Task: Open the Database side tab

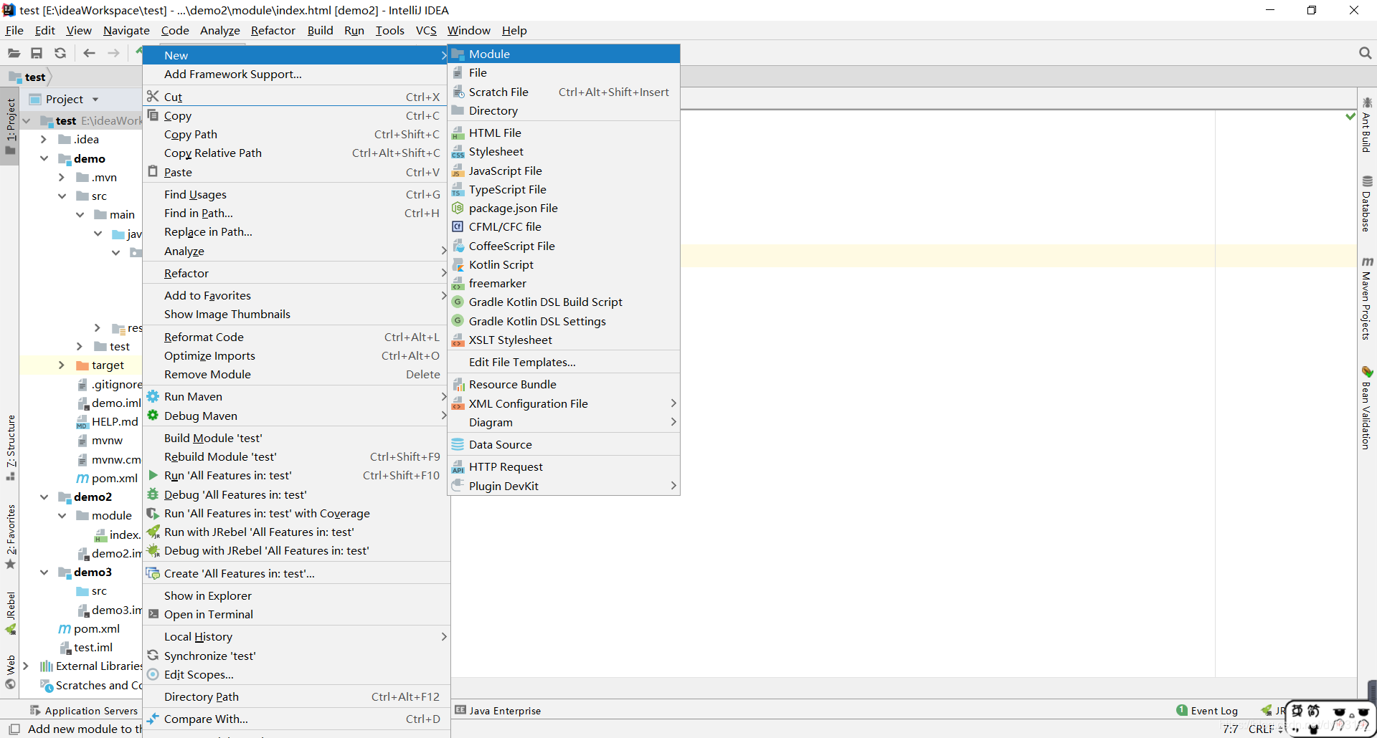Action: 1367,203
